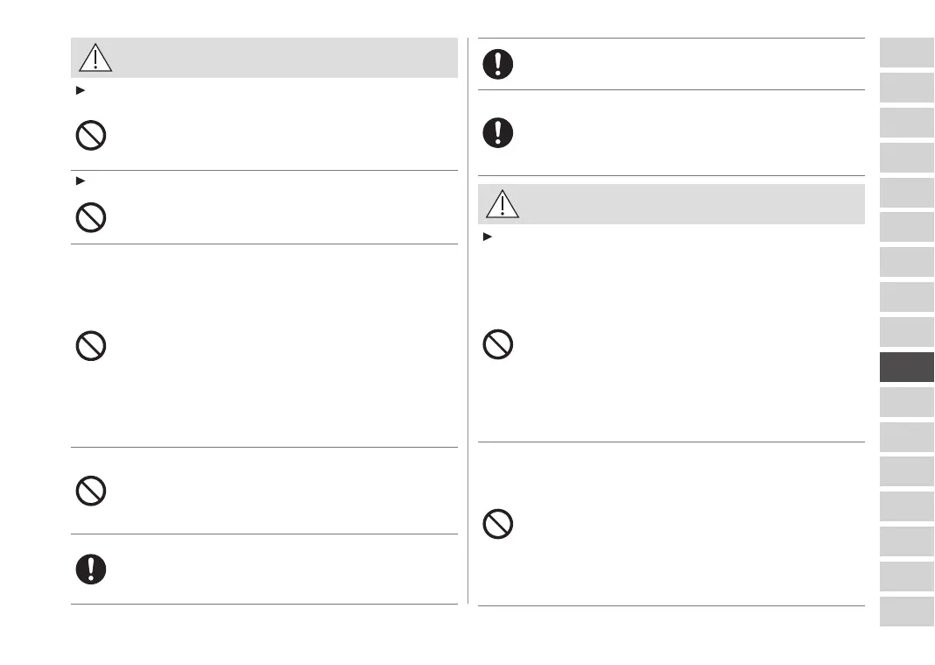Screen dimensions: 935x665
Task: Click the third prohibition icon in the left column
Action: (x=91, y=347)
